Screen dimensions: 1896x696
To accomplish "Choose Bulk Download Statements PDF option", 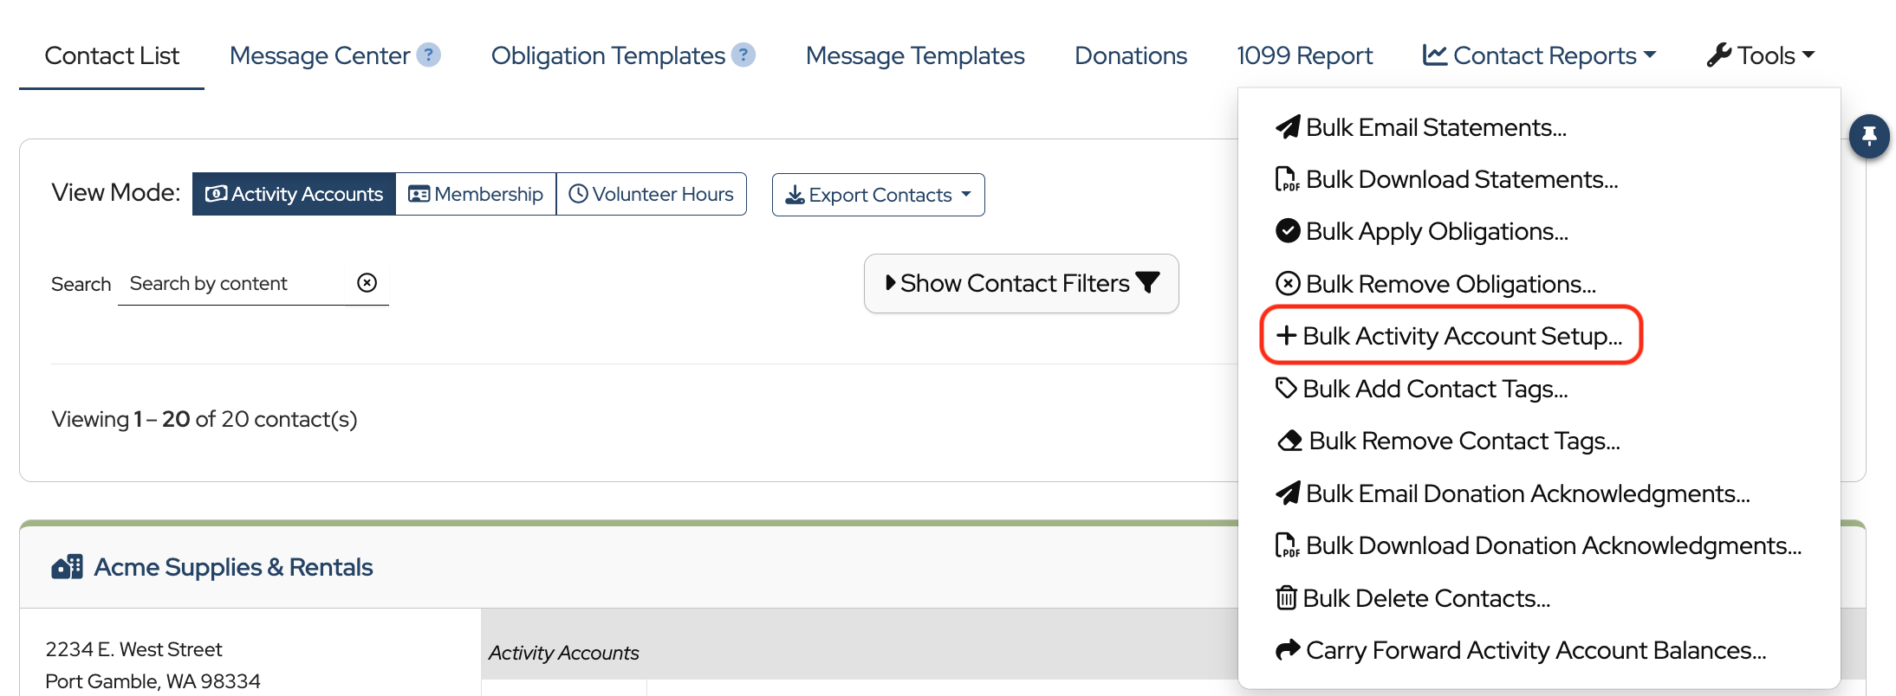I will [1446, 179].
